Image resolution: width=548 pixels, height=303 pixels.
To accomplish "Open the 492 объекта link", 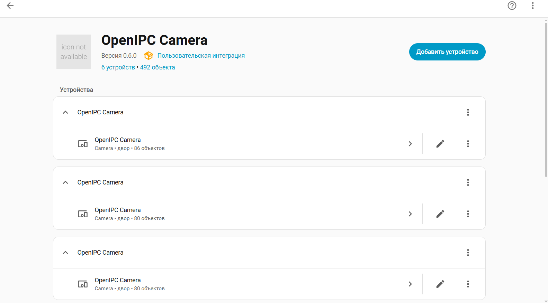I will coord(158,67).
